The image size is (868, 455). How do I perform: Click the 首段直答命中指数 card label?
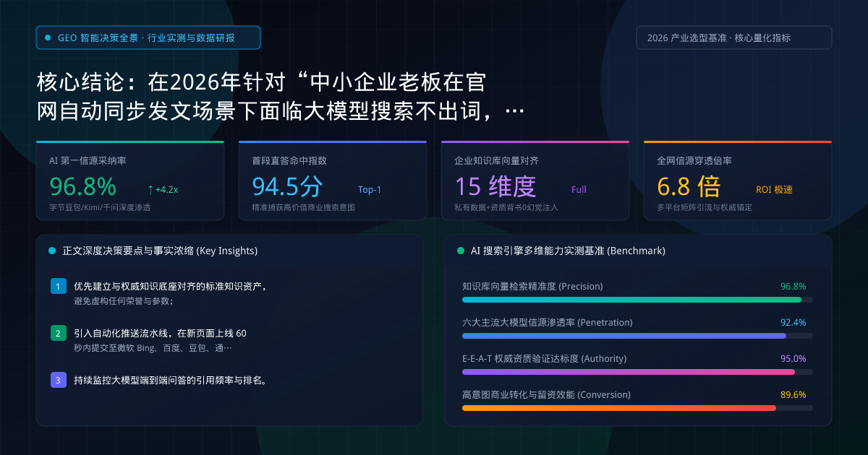pos(289,160)
